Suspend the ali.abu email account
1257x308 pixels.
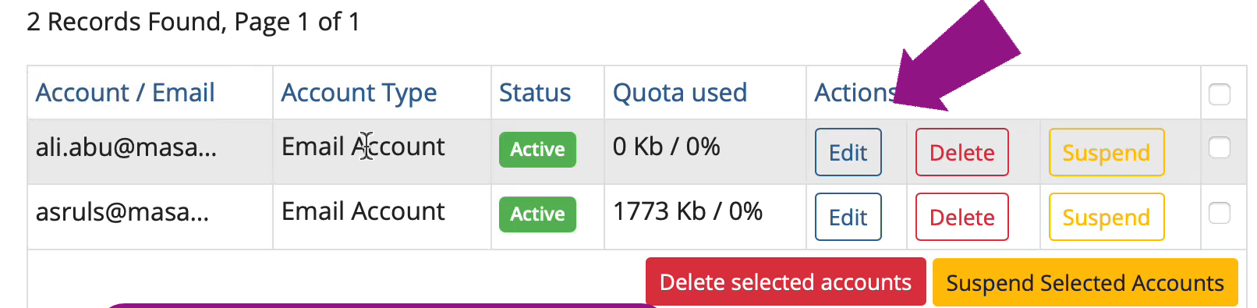1106,152
